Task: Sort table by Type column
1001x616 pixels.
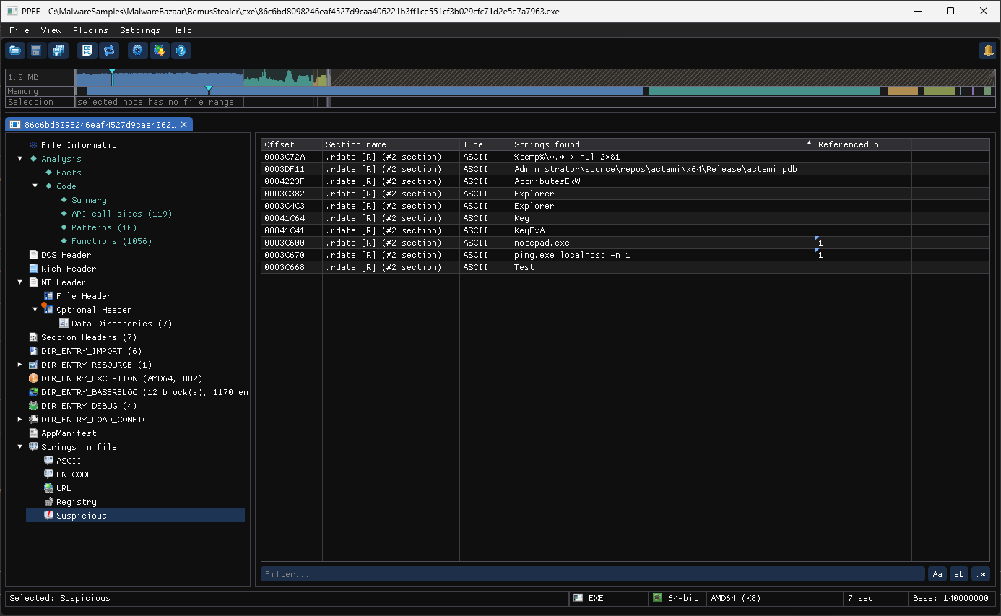Action: point(485,144)
